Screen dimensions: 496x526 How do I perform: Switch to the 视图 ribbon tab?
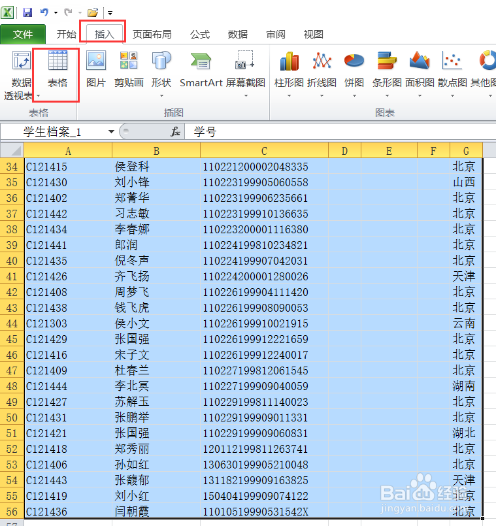(x=314, y=34)
